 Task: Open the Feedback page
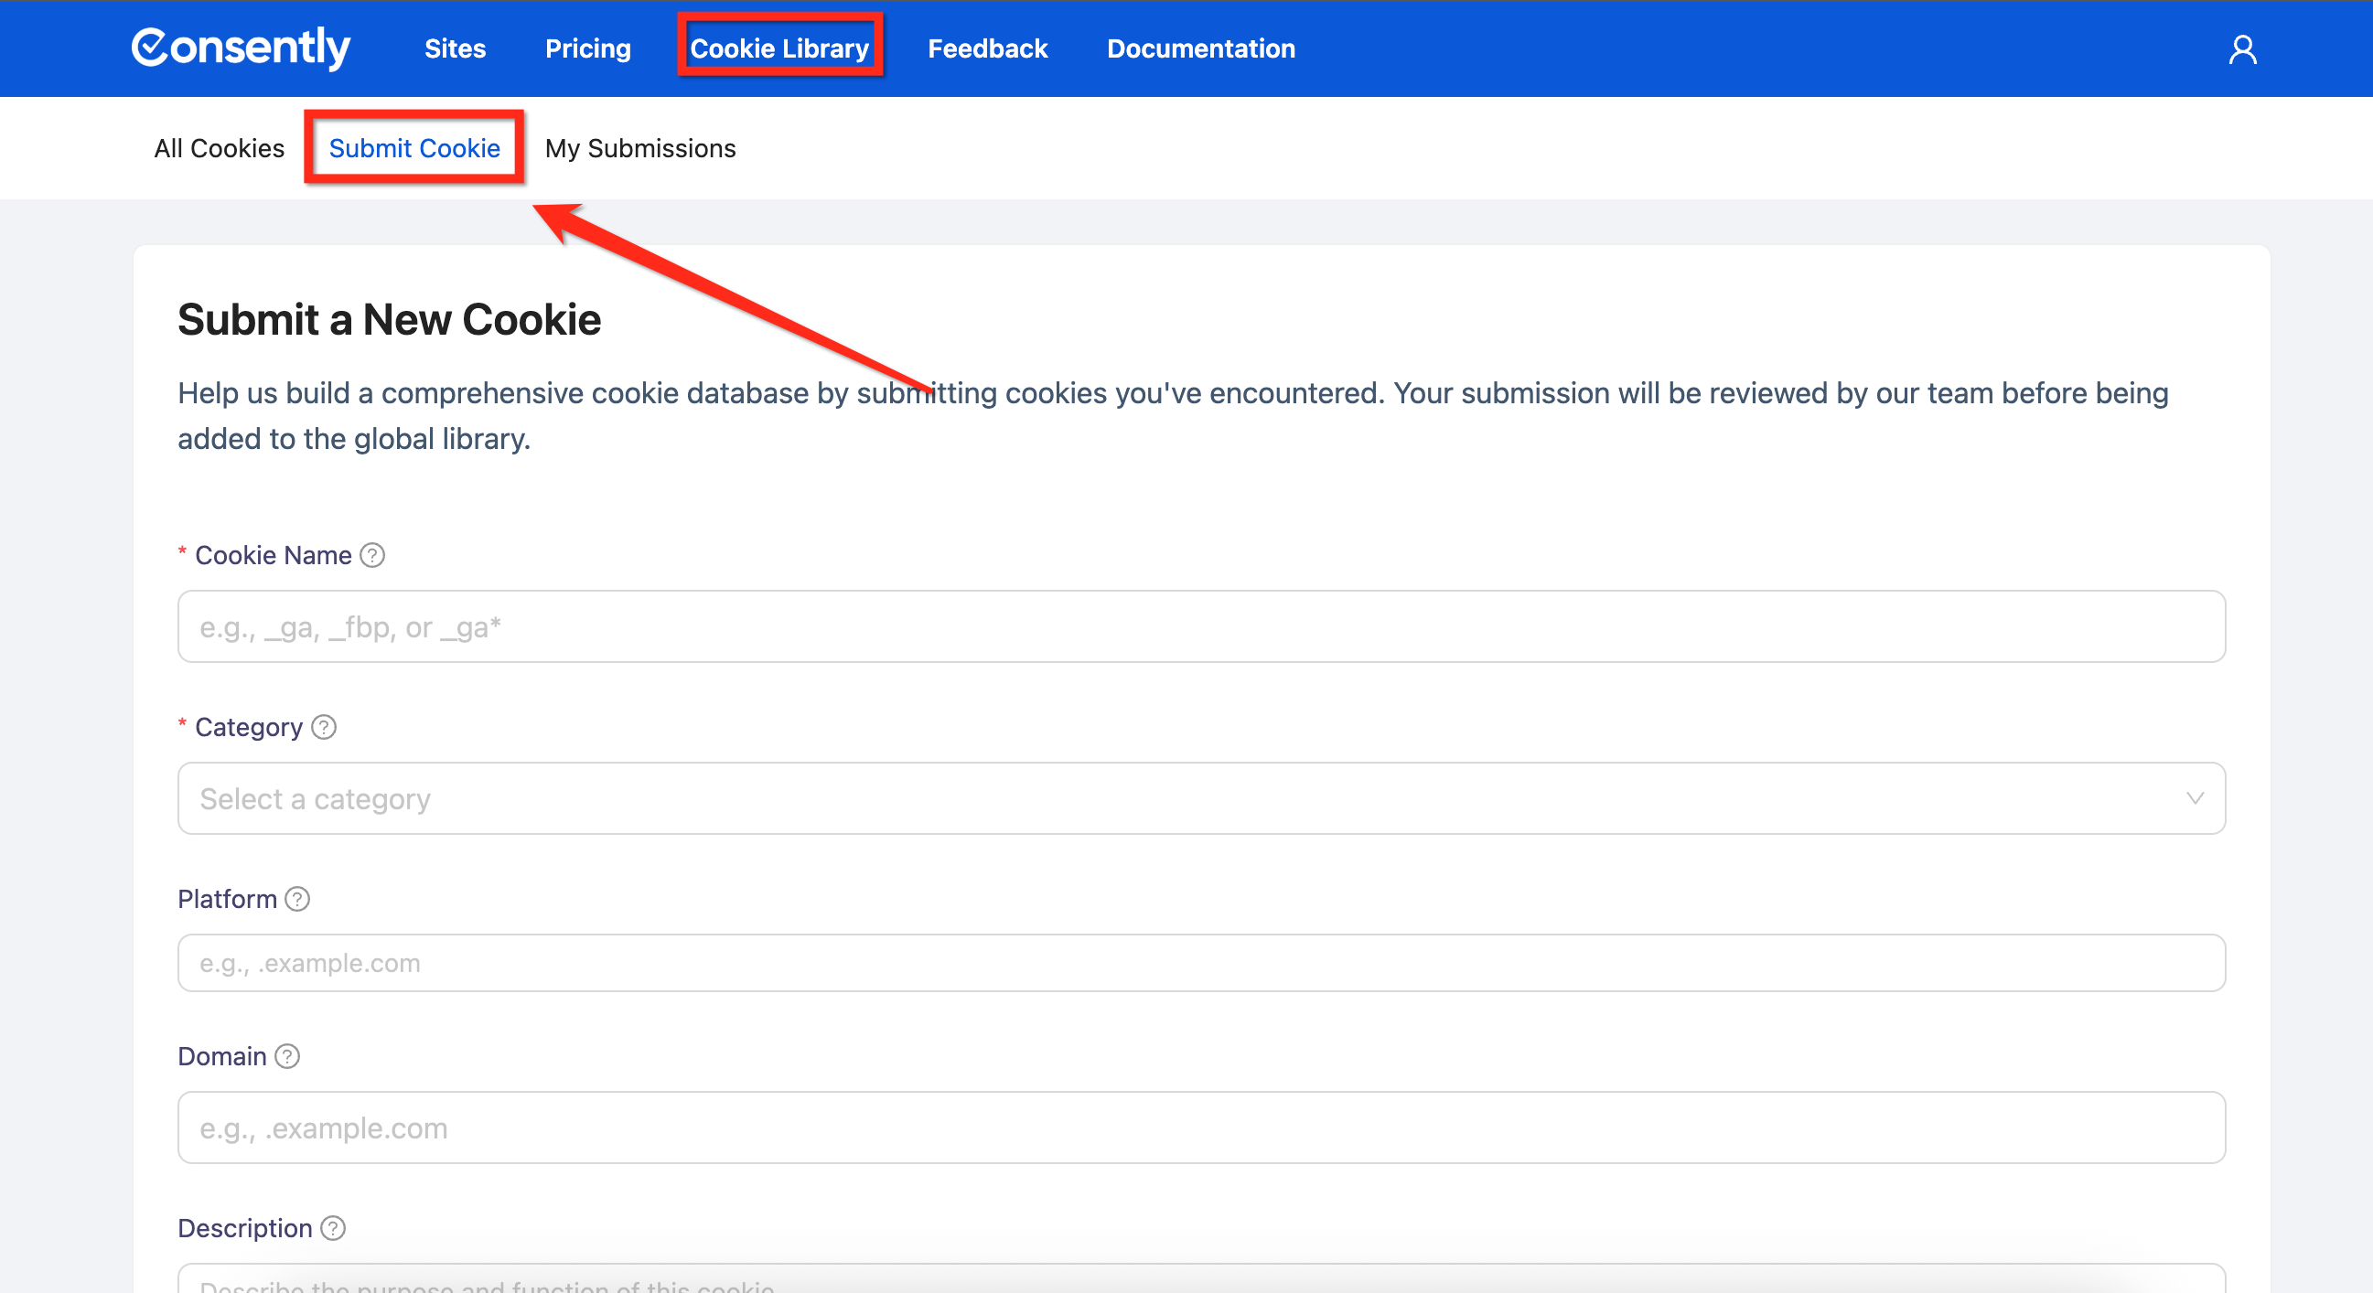987,48
